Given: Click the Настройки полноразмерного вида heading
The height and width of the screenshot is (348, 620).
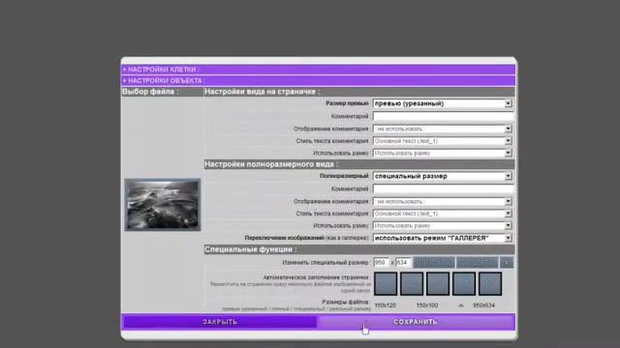Looking at the screenshot, I should click(x=271, y=164).
